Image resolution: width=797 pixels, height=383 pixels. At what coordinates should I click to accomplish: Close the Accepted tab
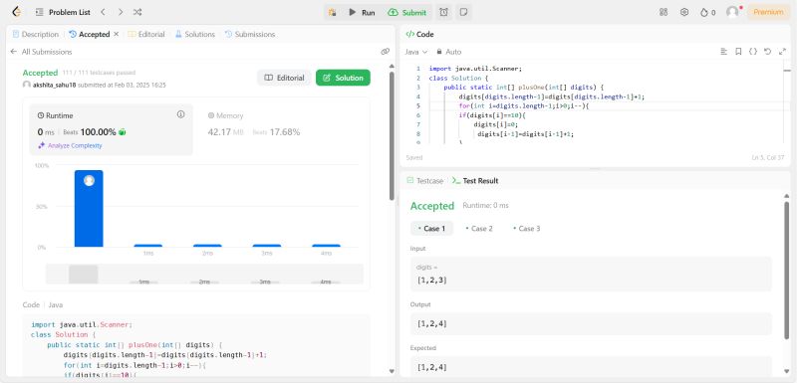[116, 34]
